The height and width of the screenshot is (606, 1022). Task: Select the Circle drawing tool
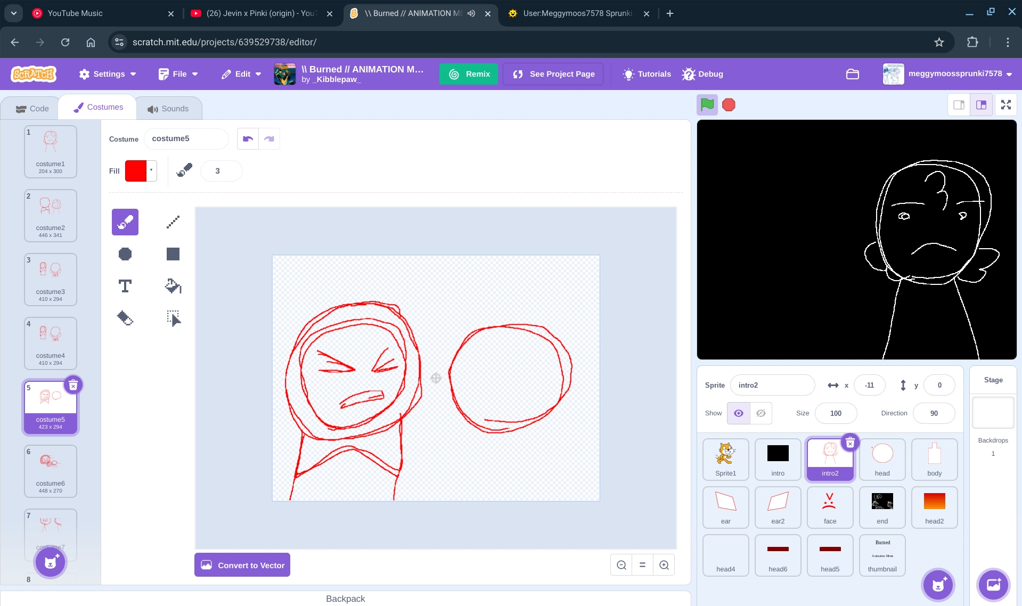pyautogui.click(x=125, y=254)
